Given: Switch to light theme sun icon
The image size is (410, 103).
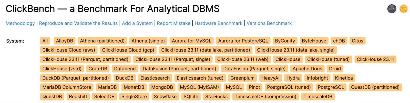Looking at the screenshot, I should 403,9.
